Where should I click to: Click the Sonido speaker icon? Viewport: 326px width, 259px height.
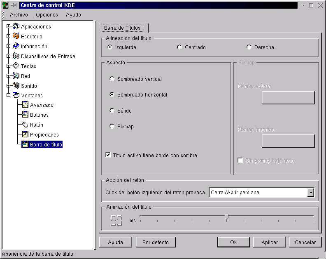point(16,86)
